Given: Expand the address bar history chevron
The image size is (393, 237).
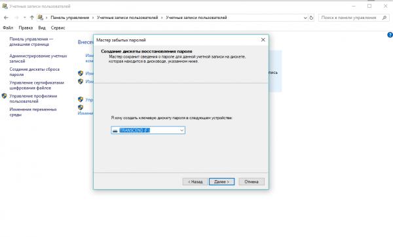Looking at the screenshot, I should 305,18.
